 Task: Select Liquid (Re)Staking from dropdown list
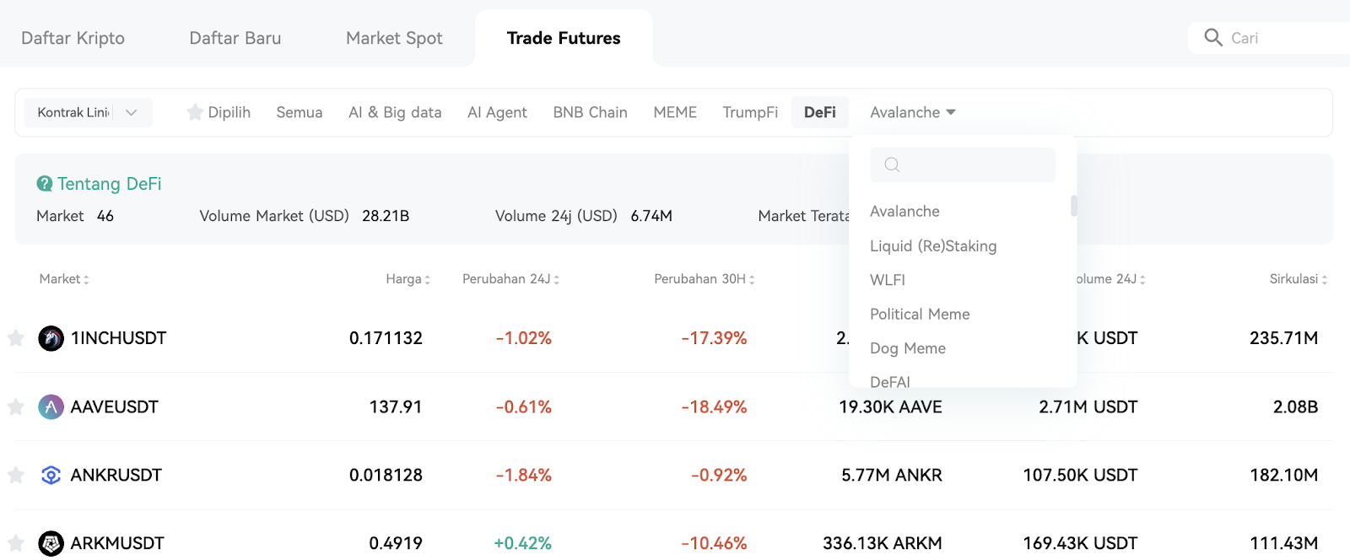pyautogui.click(x=933, y=245)
